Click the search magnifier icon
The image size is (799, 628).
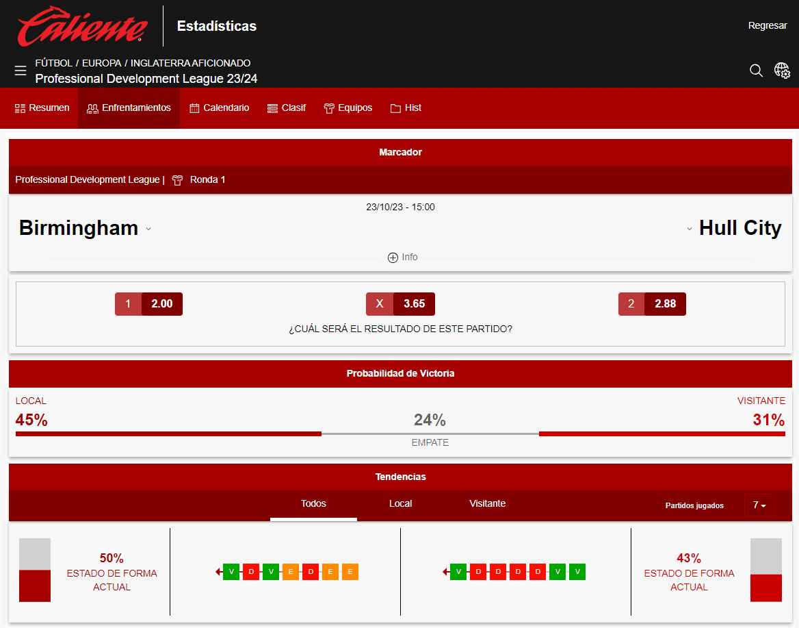click(756, 71)
